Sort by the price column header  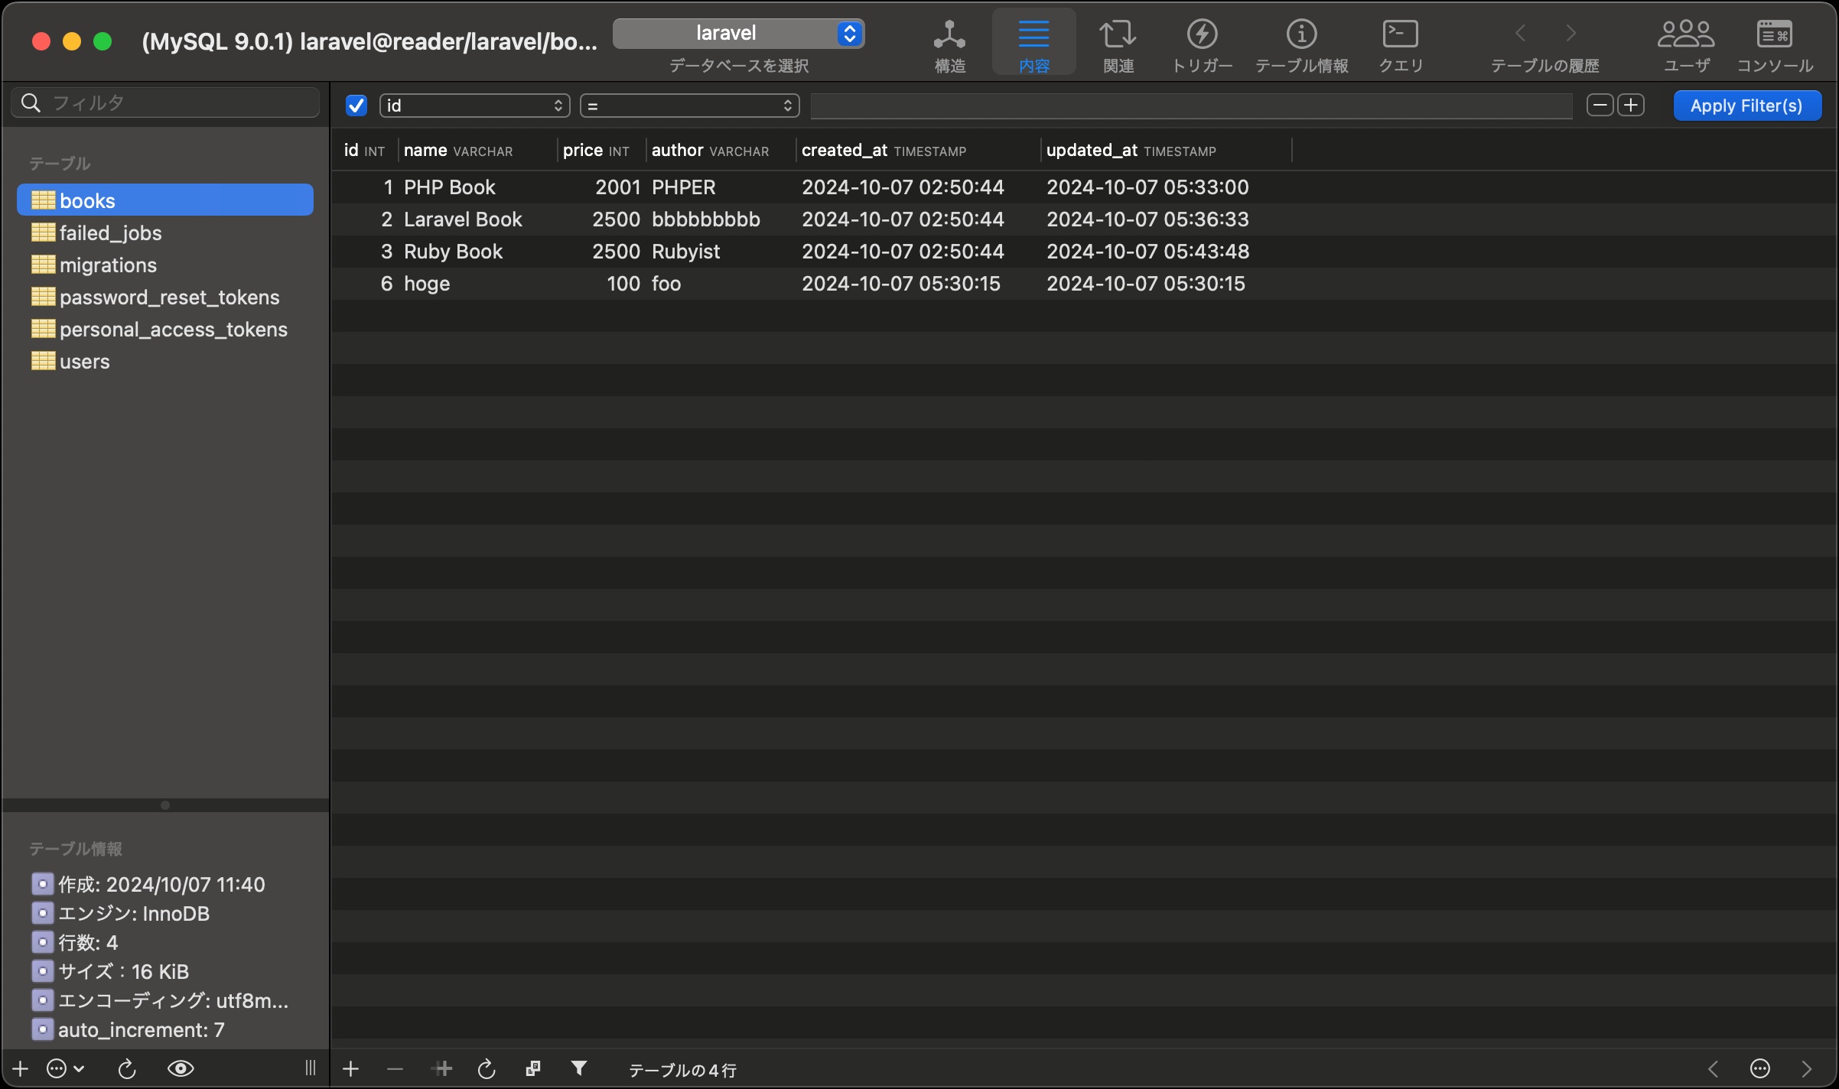click(601, 151)
